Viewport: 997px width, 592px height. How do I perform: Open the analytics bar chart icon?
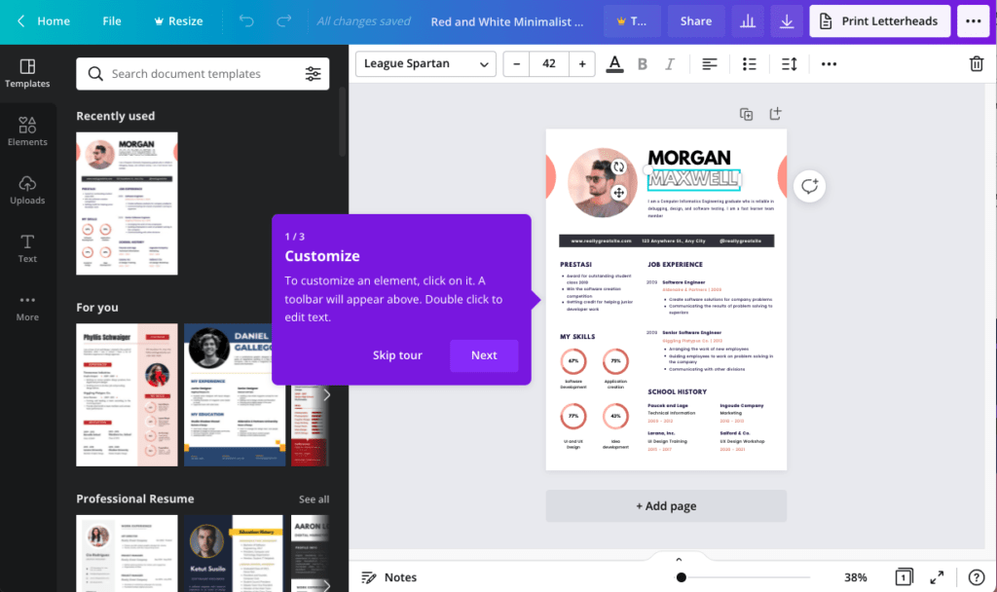pos(748,20)
